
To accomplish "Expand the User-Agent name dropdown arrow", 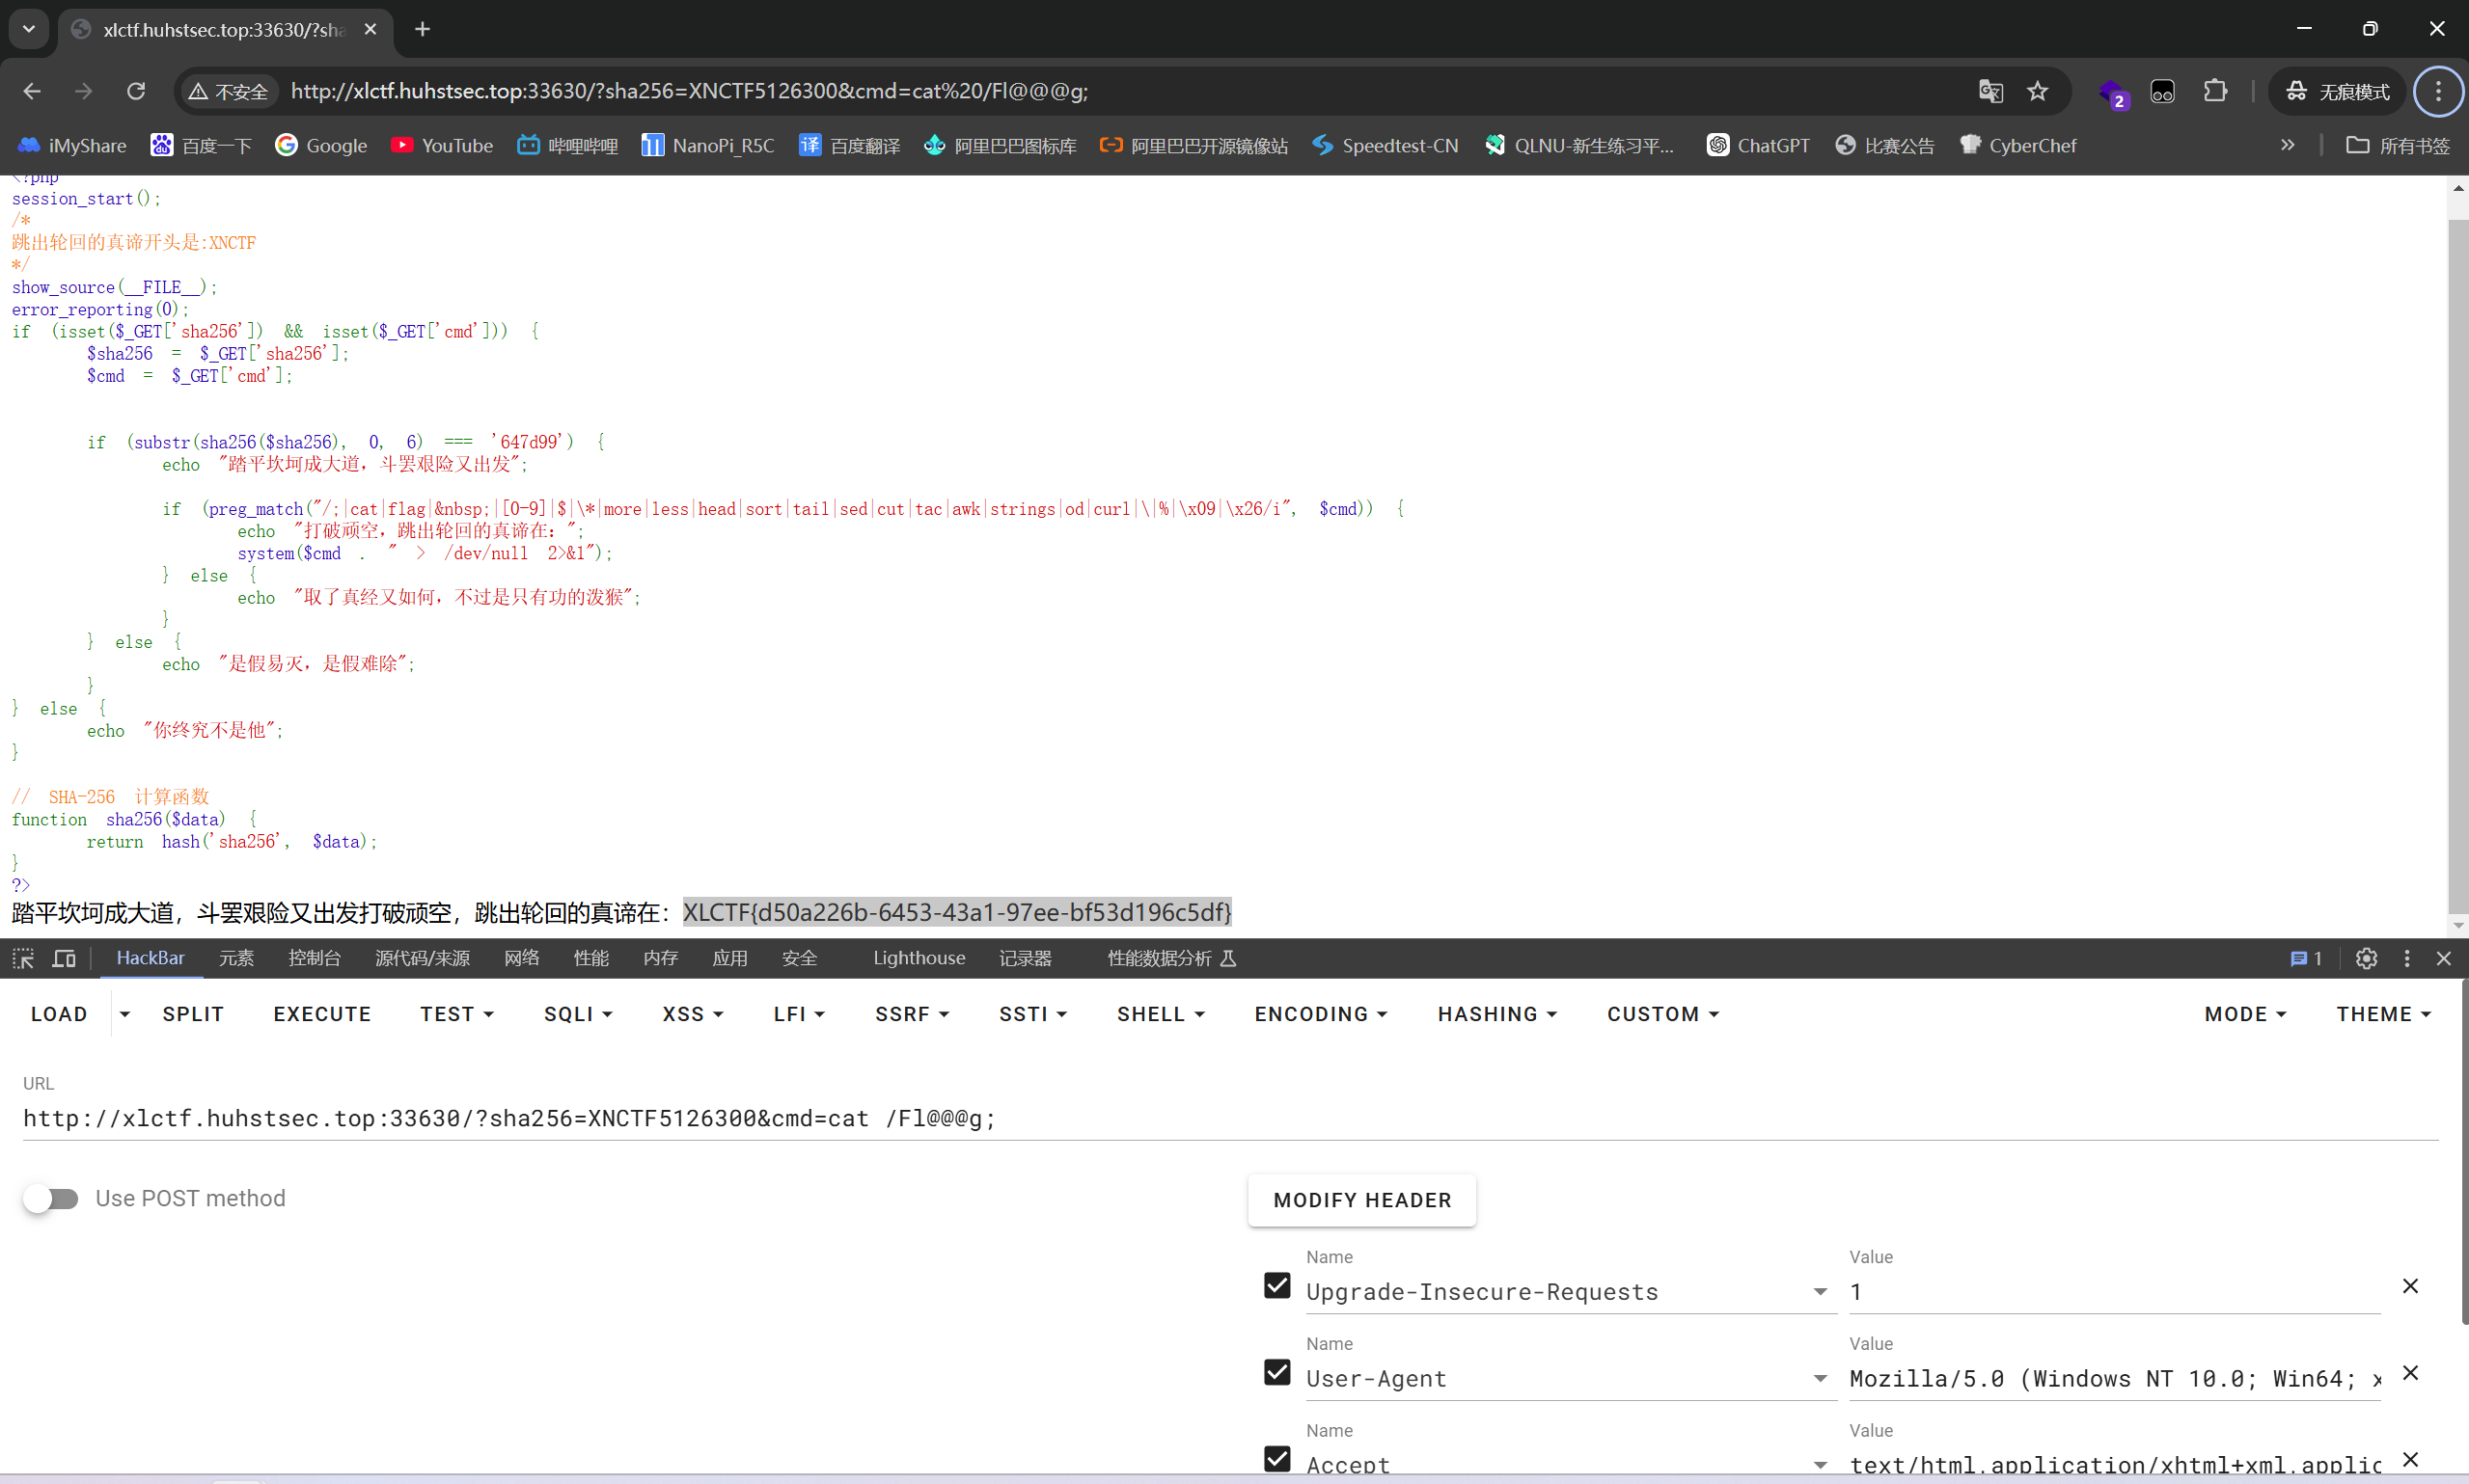I will (x=1820, y=1379).
